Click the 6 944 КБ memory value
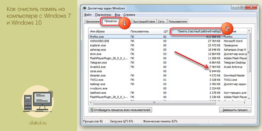The height and width of the screenshot is (131, 262). coord(215,71)
